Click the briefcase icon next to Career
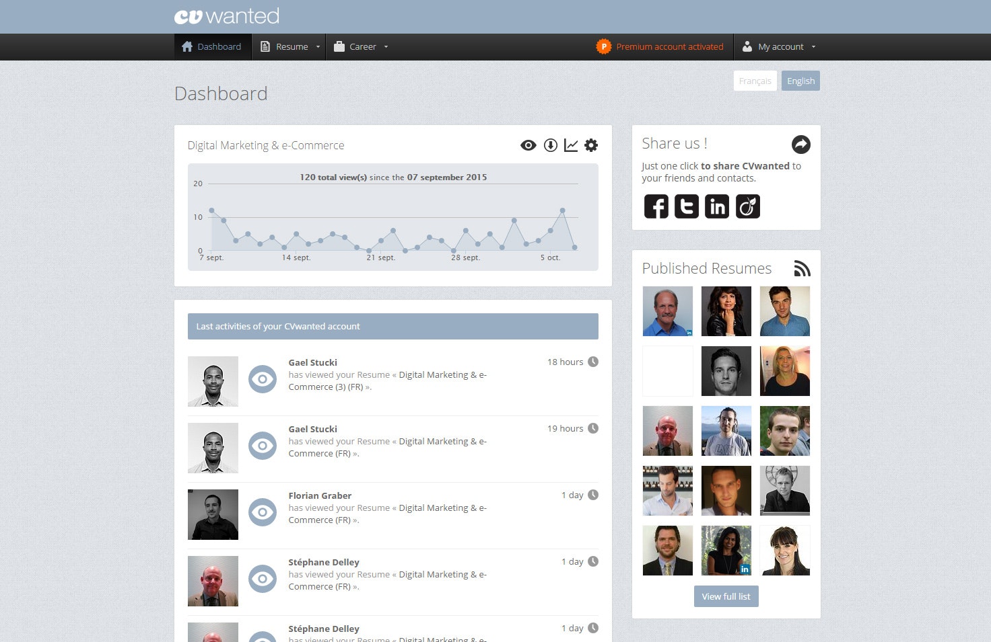Screen dimensions: 991x642 [x=339, y=46]
